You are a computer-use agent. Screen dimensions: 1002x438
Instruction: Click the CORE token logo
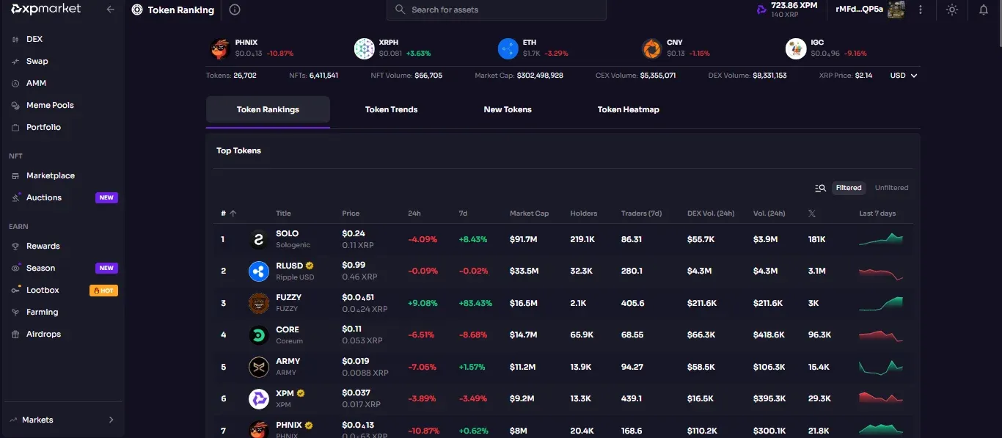tap(258, 335)
